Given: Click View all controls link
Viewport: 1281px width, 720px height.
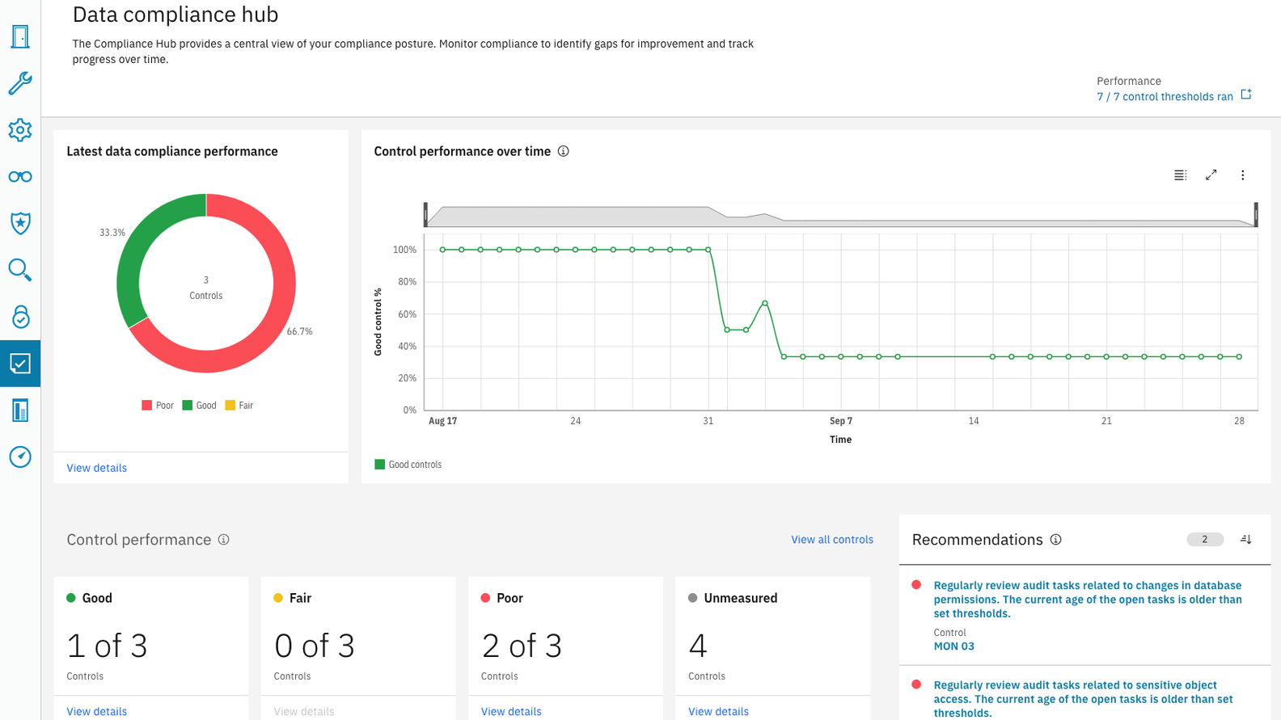Looking at the screenshot, I should coord(832,540).
